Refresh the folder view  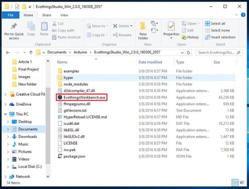coord(188,53)
